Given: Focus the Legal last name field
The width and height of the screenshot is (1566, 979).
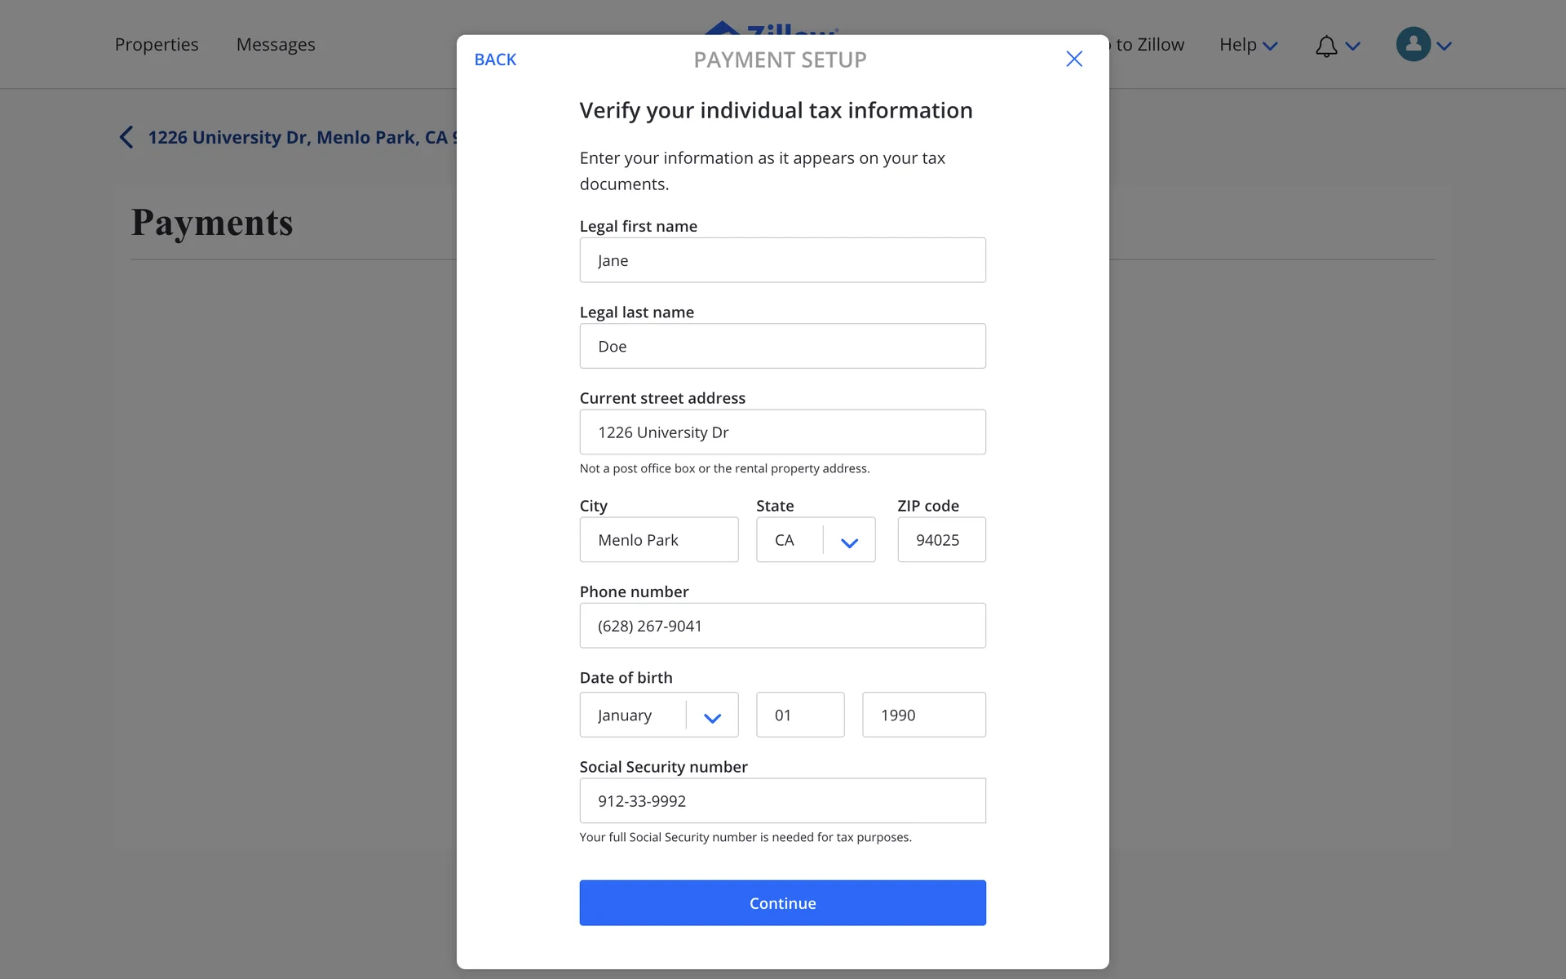Looking at the screenshot, I should 782,347.
